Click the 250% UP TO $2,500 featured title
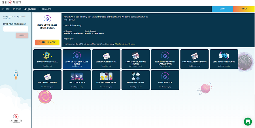Viewport: 255px width, 128px height. 47,27
